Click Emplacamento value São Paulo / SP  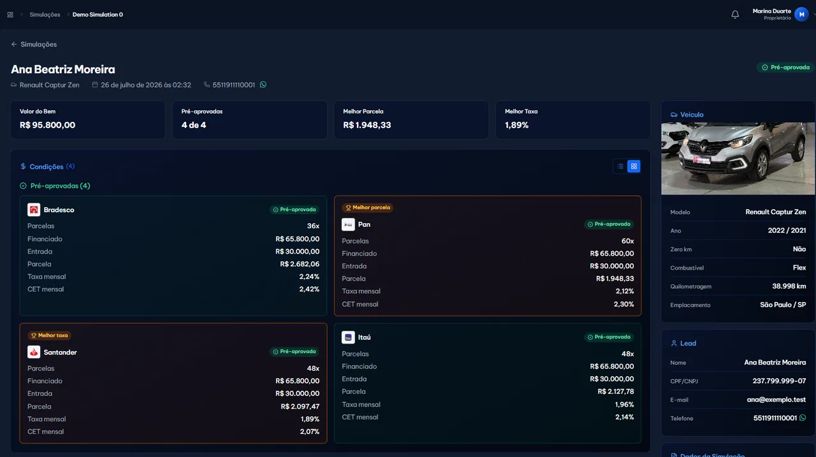[783, 305]
